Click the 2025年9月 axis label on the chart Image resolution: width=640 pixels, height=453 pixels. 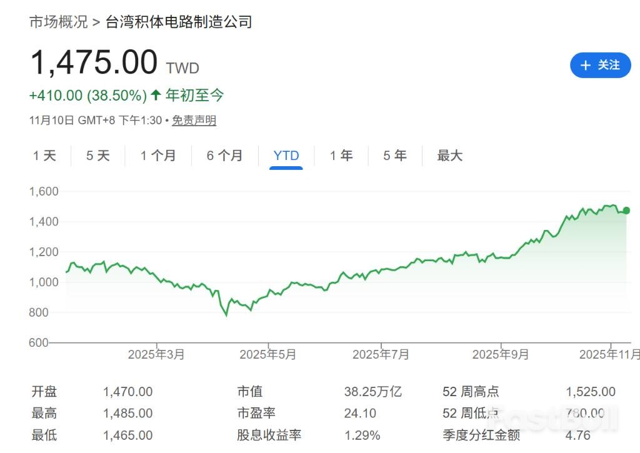[x=501, y=354]
